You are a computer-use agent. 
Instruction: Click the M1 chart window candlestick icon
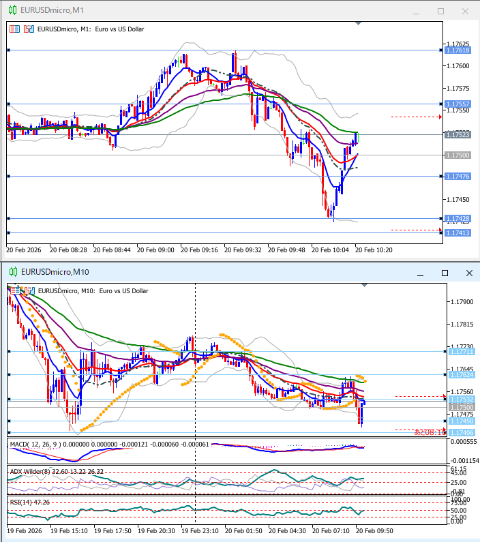(12, 11)
